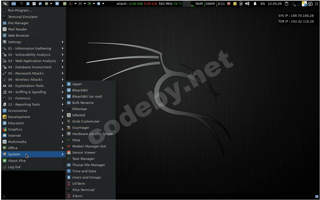Open Kali applications menu dragon button
Viewport: 320px width, 200px height.
[6, 4]
